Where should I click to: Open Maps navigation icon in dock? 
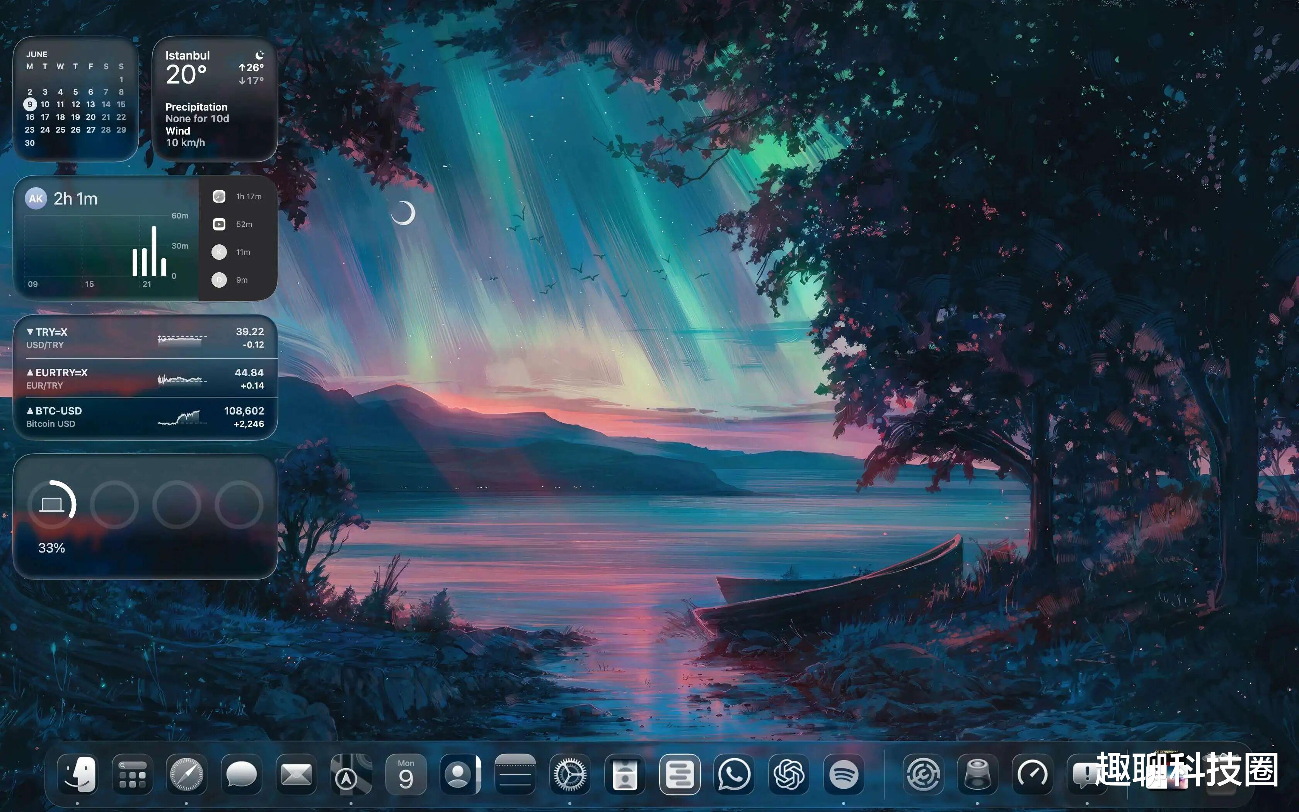click(351, 774)
